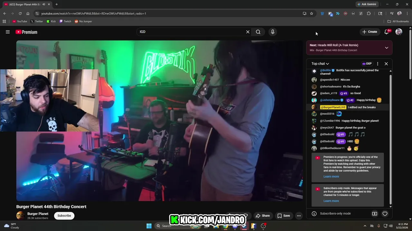The height and width of the screenshot is (231, 412).
Task: Click Learn more under Premiere in progress notice
Action: coord(331,176)
